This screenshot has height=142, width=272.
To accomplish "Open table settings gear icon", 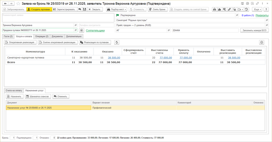I will [261, 42].
